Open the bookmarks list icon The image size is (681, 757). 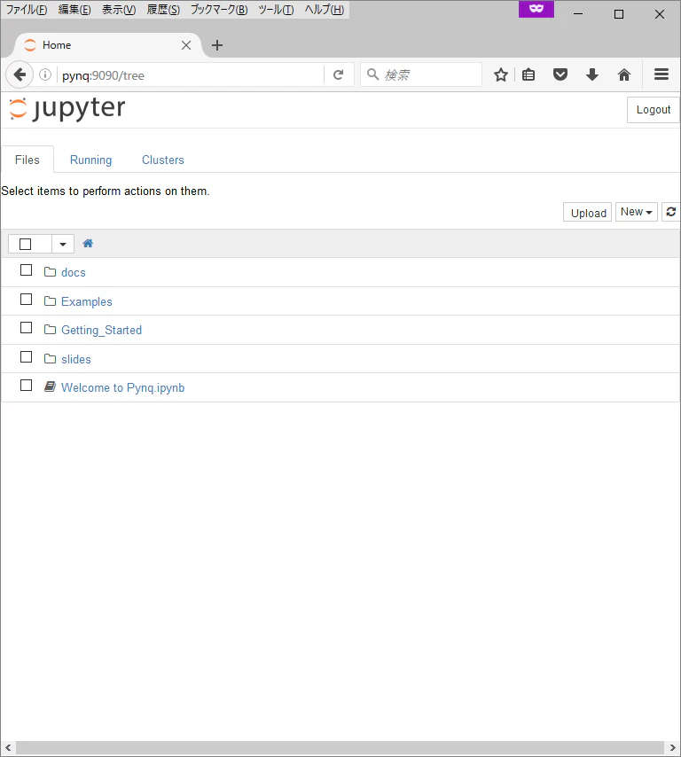click(x=528, y=74)
